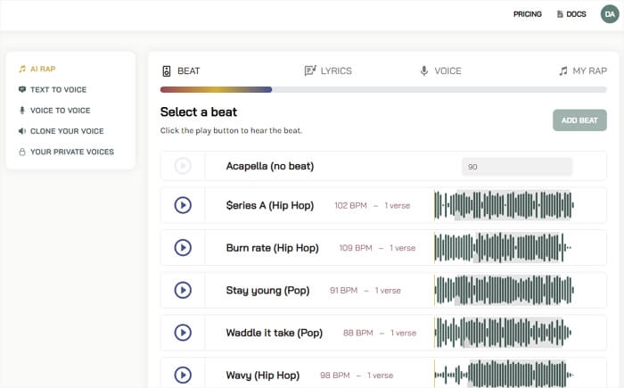
Task: Click the speaker icon beside BEAT
Action: coord(167,70)
